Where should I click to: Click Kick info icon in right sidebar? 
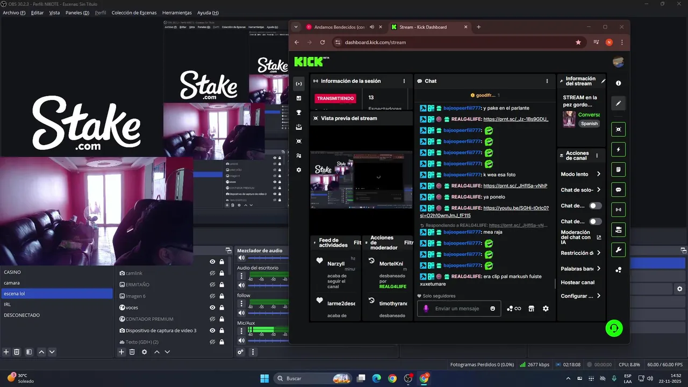618,83
